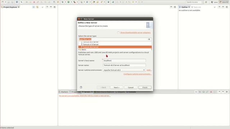The height and width of the screenshot is (129, 230).
Task: Minimize the Servers bottom panel
Action: pos(223,92)
